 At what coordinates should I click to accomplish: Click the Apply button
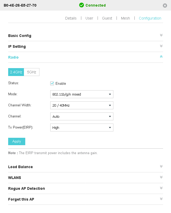(17, 141)
